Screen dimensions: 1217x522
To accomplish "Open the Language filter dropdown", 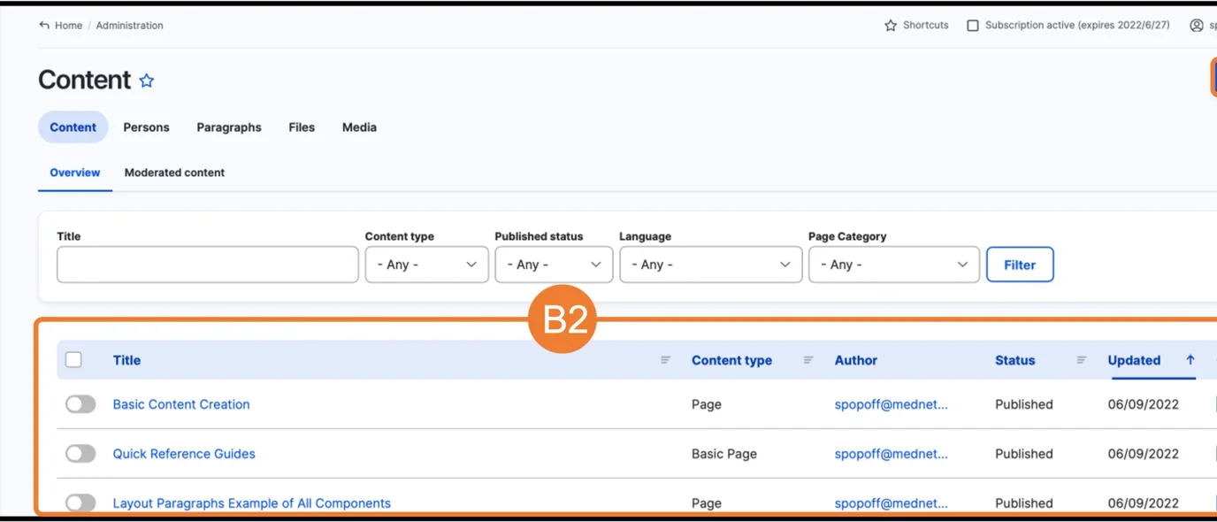I will (x=711, y=265).
